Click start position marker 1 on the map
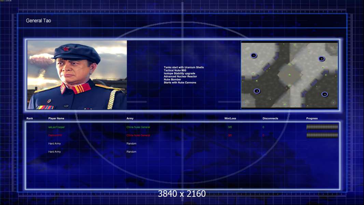Screen dimensions: 364x205 point(254,55)
